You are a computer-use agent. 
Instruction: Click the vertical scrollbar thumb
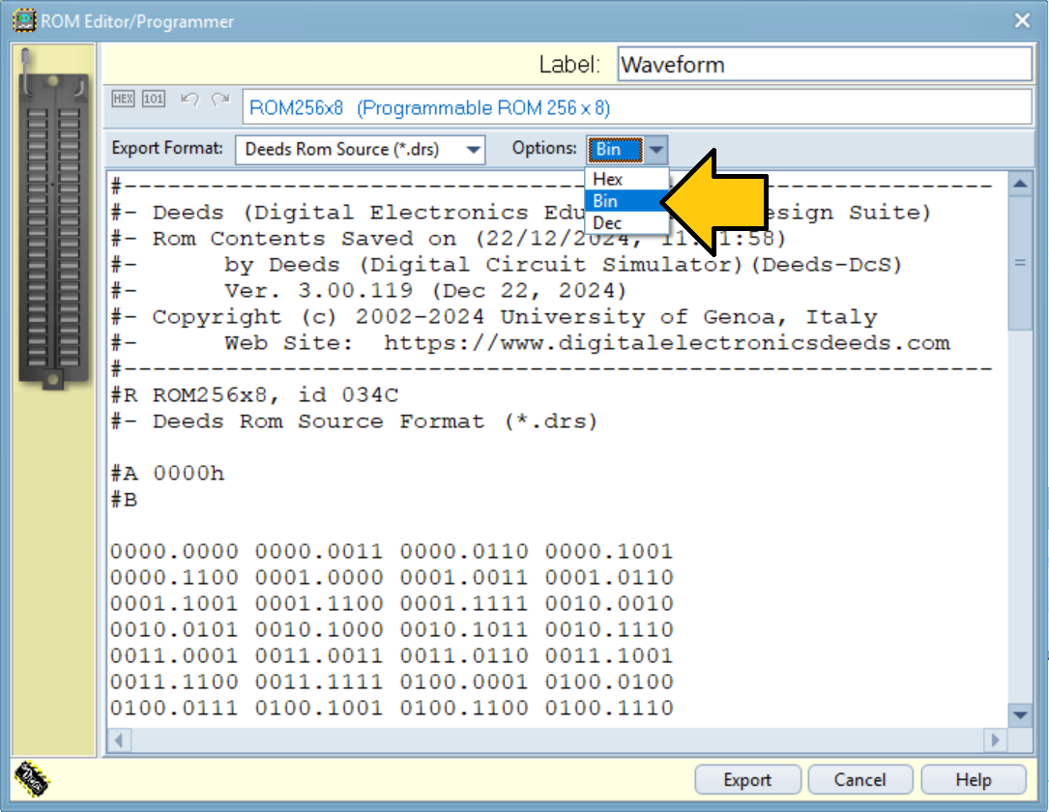[1020, 263]
